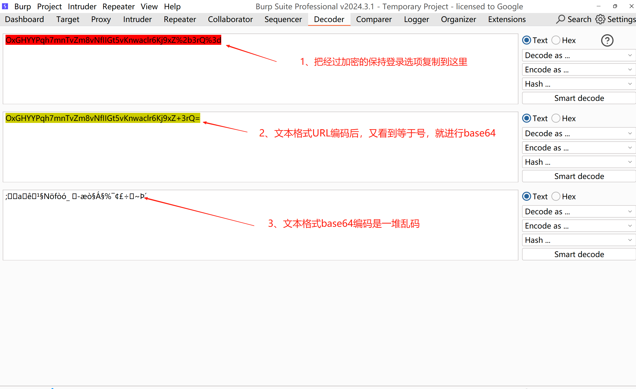Minimize the Burp Suite window
This screenshot has width=636, height=389.
598,6
